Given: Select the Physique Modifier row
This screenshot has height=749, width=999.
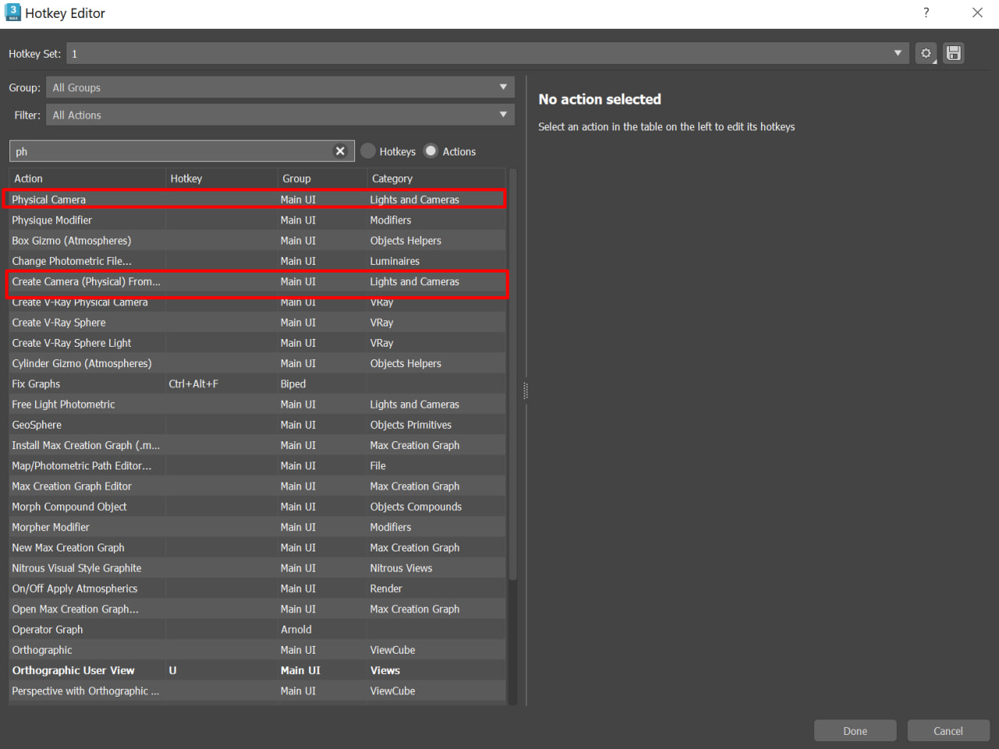Looking at the screenshot, I should click(x=257, y=220).
